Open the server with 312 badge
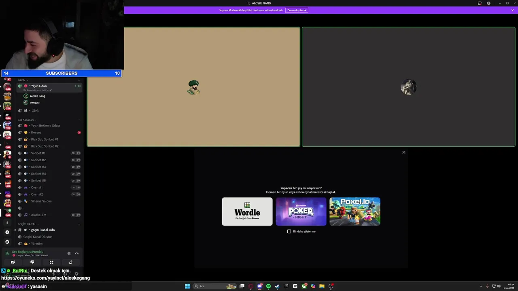 click(7, 164)
